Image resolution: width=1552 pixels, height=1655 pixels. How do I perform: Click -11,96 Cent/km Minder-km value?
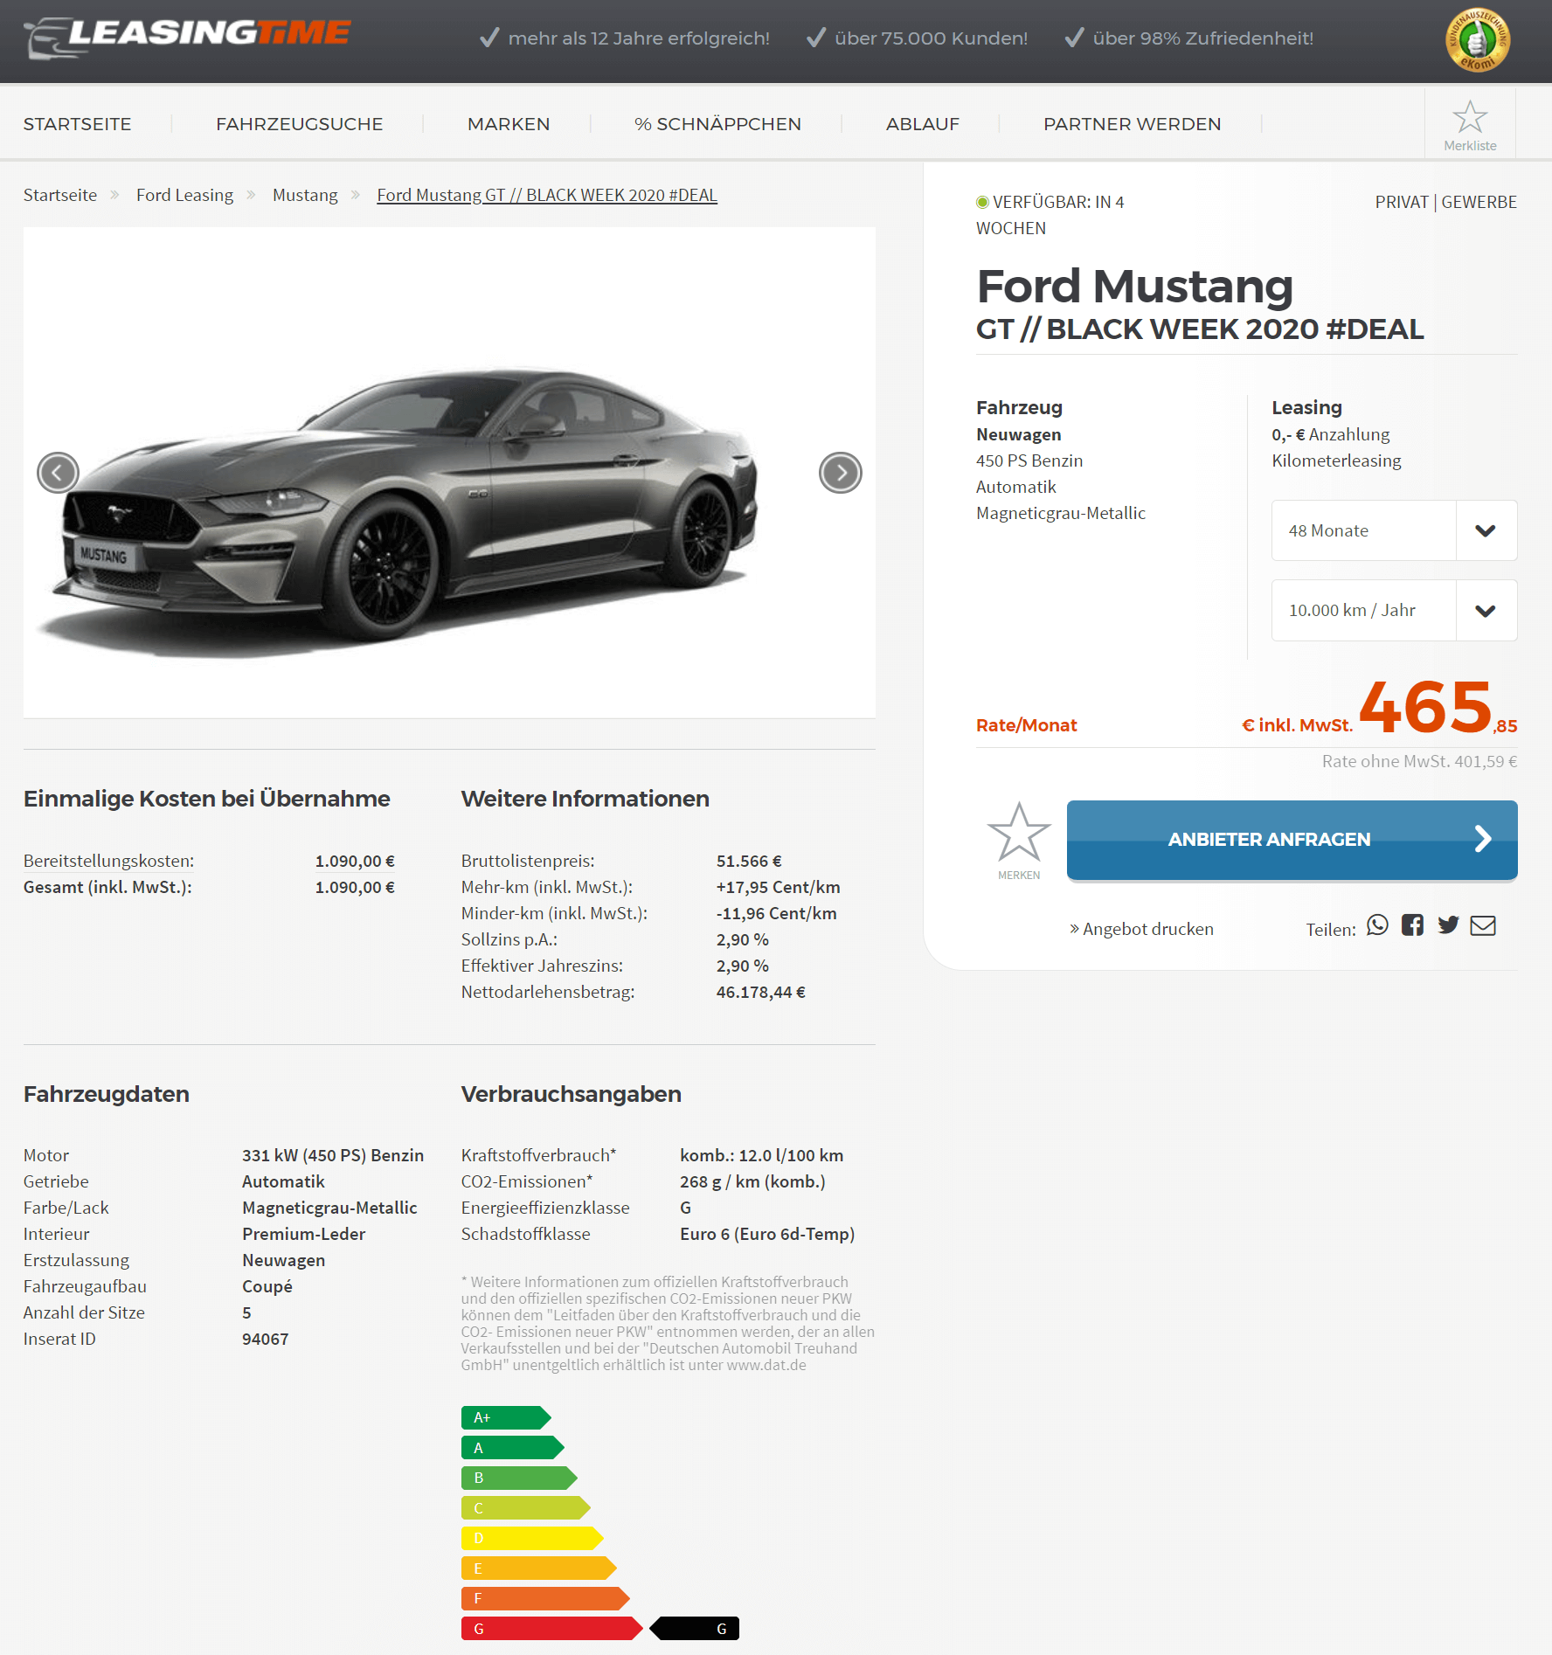(x=776, y=913)
